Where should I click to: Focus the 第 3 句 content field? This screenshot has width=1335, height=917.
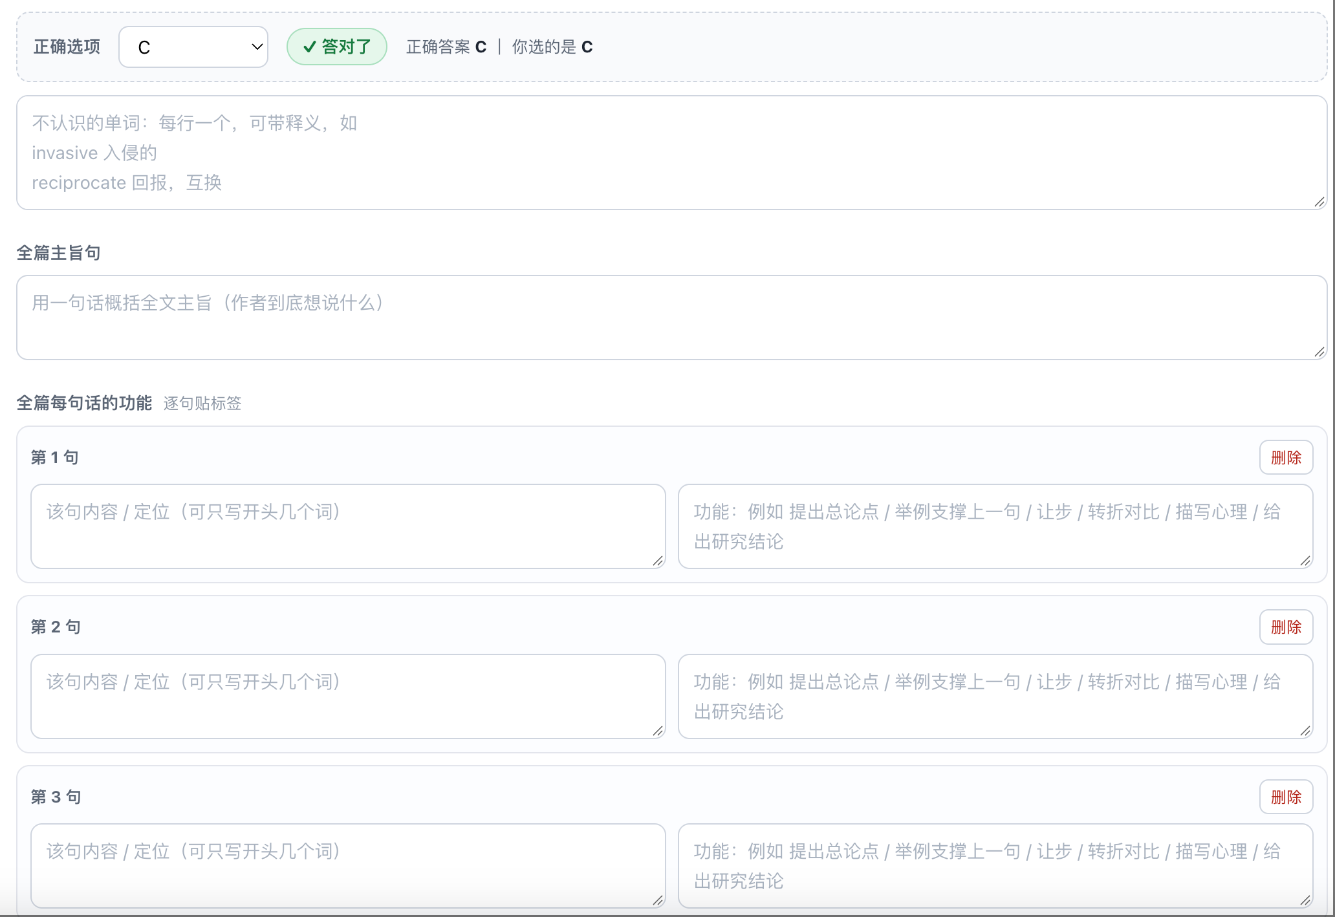[348, 866]
